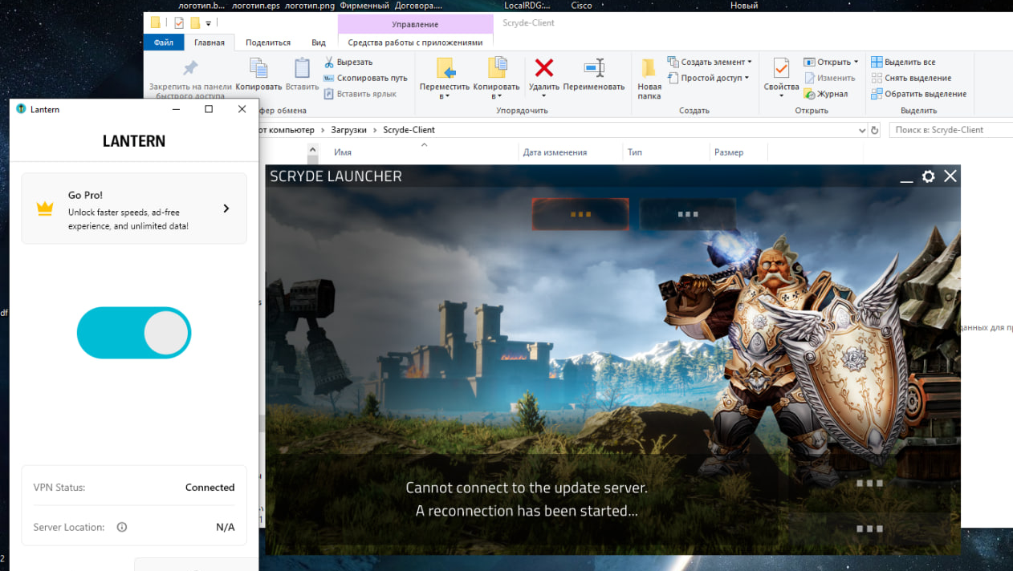Screen dimensions: 1013x571
Task: Click the server location info icon
Action: [122, 528]
